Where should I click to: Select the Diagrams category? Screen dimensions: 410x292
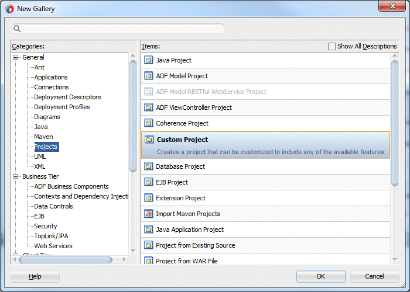point(47,117)
